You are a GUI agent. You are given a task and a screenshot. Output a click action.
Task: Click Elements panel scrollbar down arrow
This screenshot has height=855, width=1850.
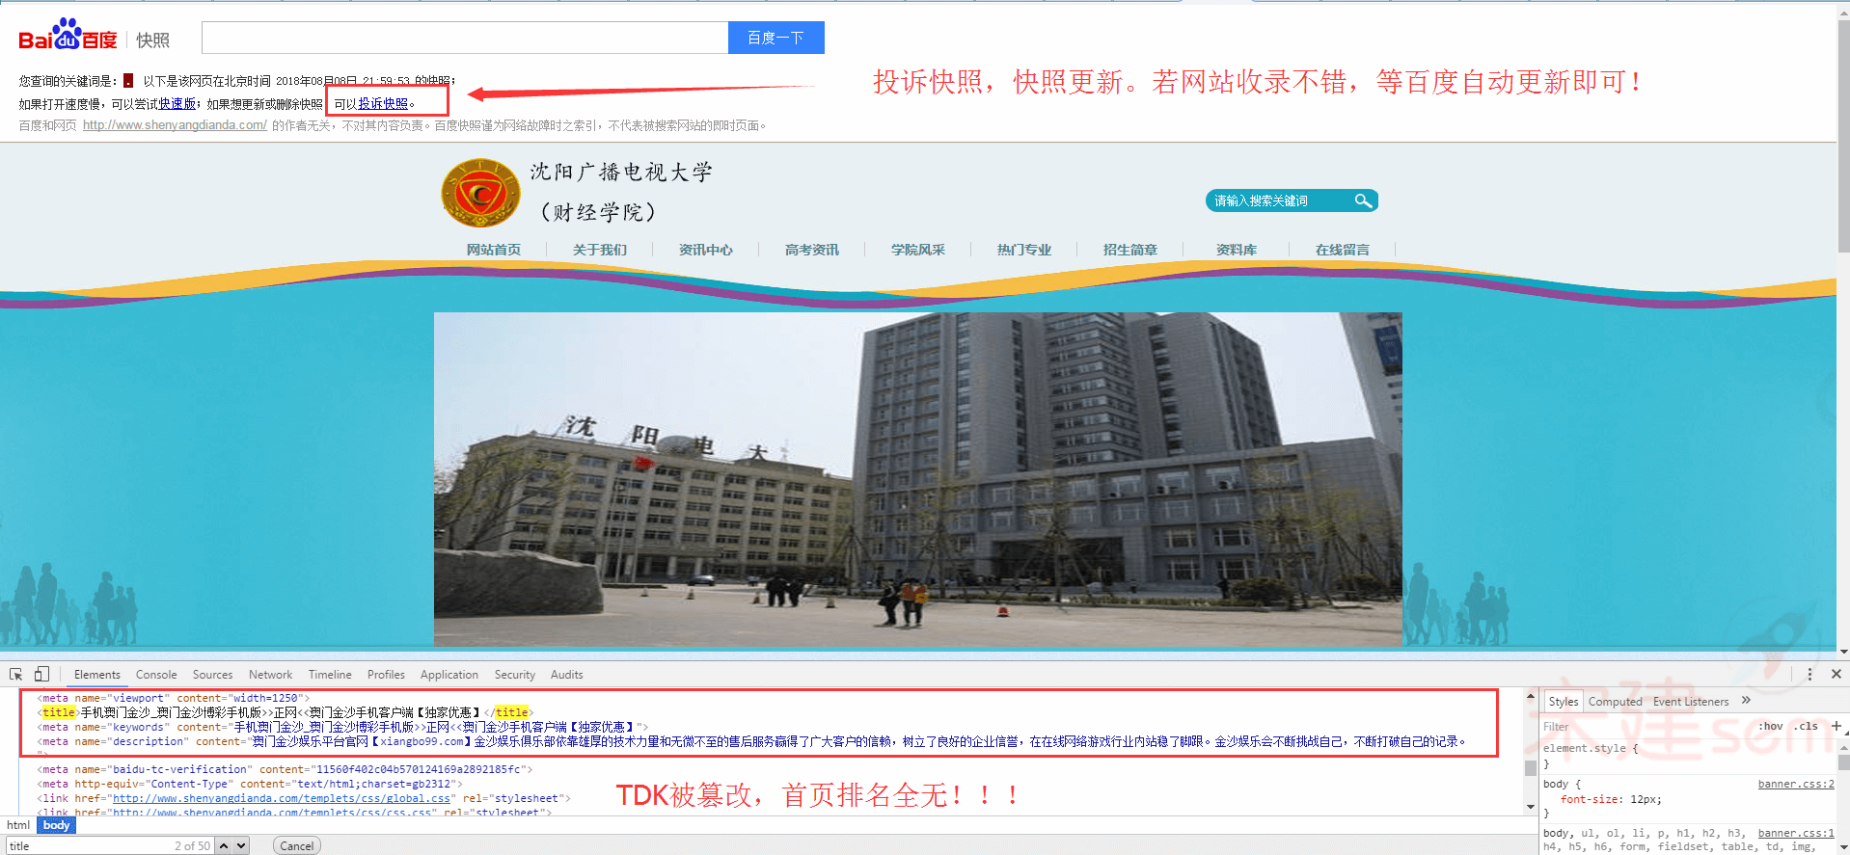click(x=1530, y=807)
